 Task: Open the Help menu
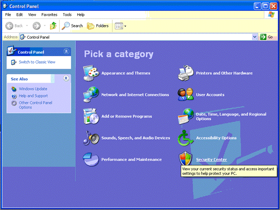tap(81, 15)
